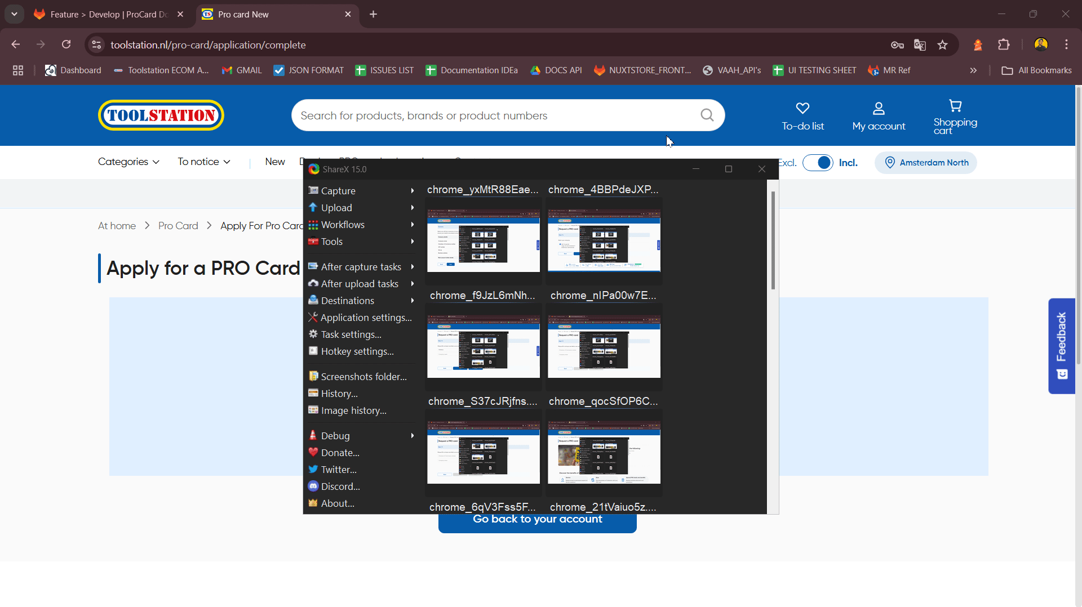Click the search magnifier icon
This screenshot has width=1082, height=607.
point(707,115)
